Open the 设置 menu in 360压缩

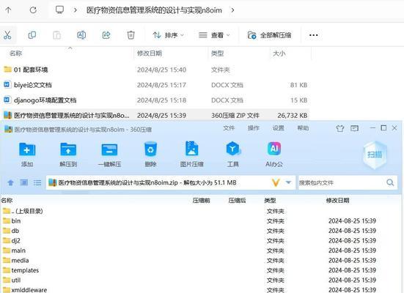pyautogui.click(x=279, y=128)
